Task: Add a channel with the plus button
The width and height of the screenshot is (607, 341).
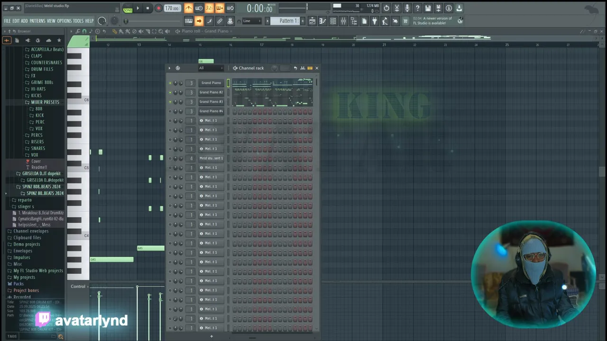Action: pyautogui.click(x=212, y=336)
